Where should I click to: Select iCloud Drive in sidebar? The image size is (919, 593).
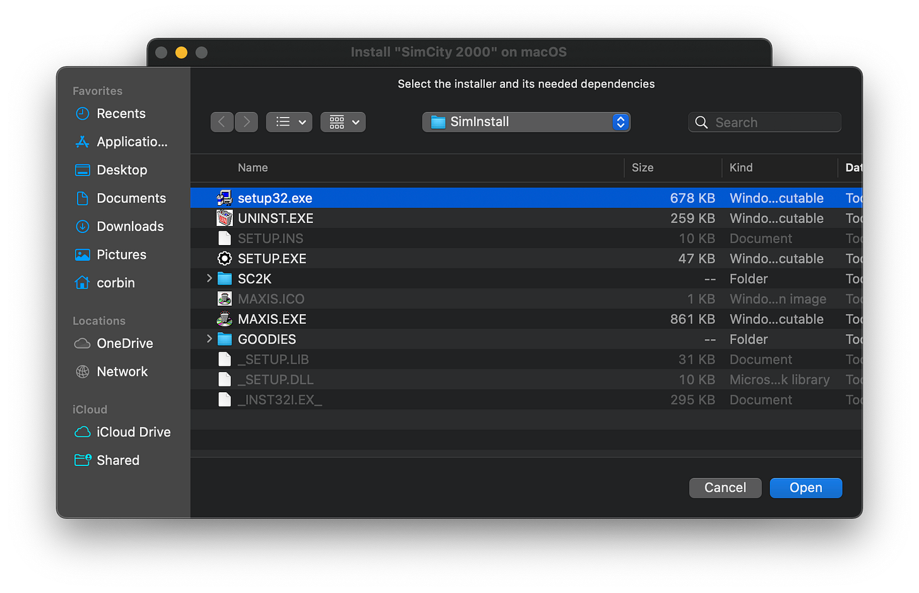point(134,432)
